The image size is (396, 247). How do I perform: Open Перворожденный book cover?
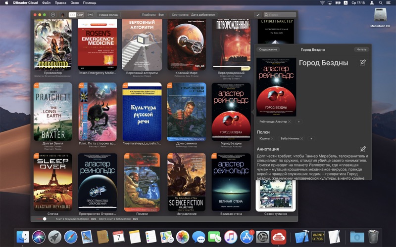(x=231, y=44)
